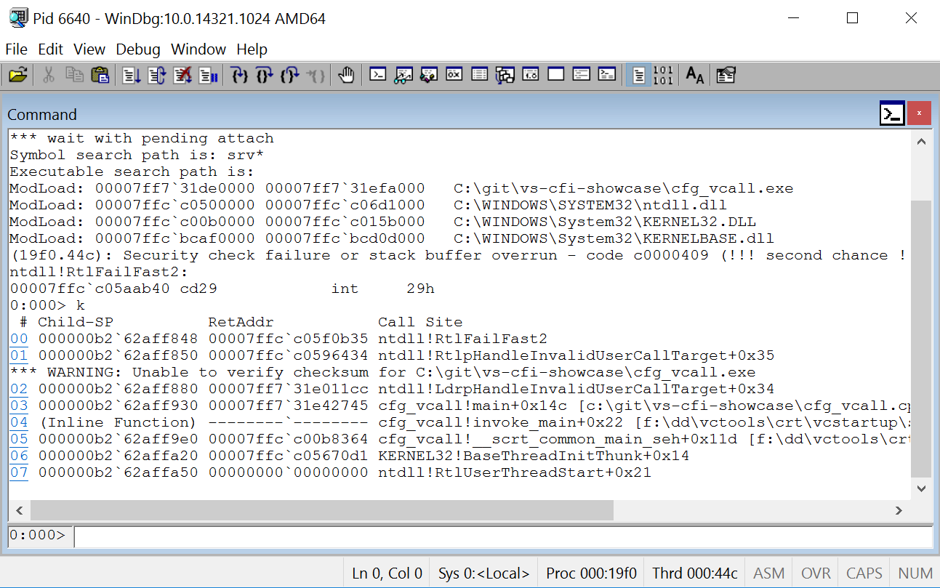This screenshot has height=588, width=940.
Task: Click stack frame link 06
Action: point(19,456)
